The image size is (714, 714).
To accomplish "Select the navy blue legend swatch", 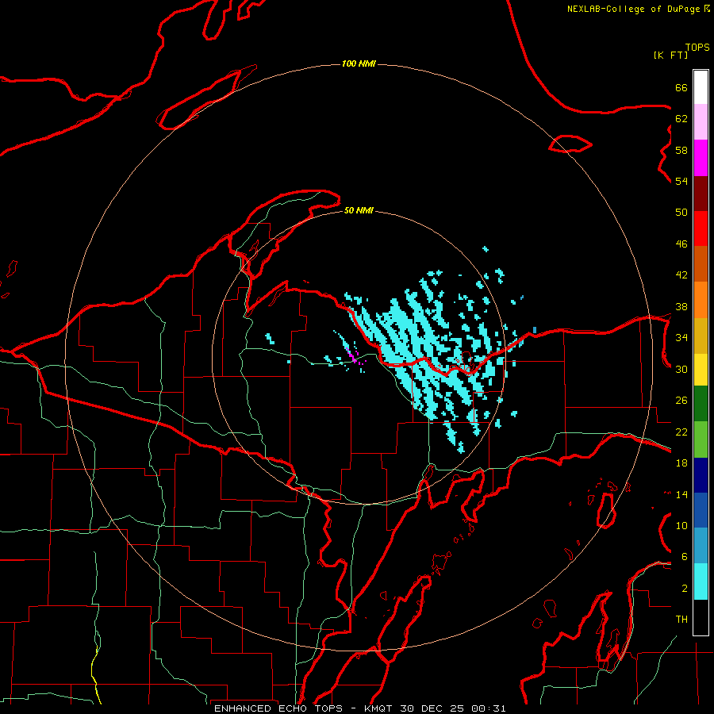I will pyautogui.click(x=701, y=475).
